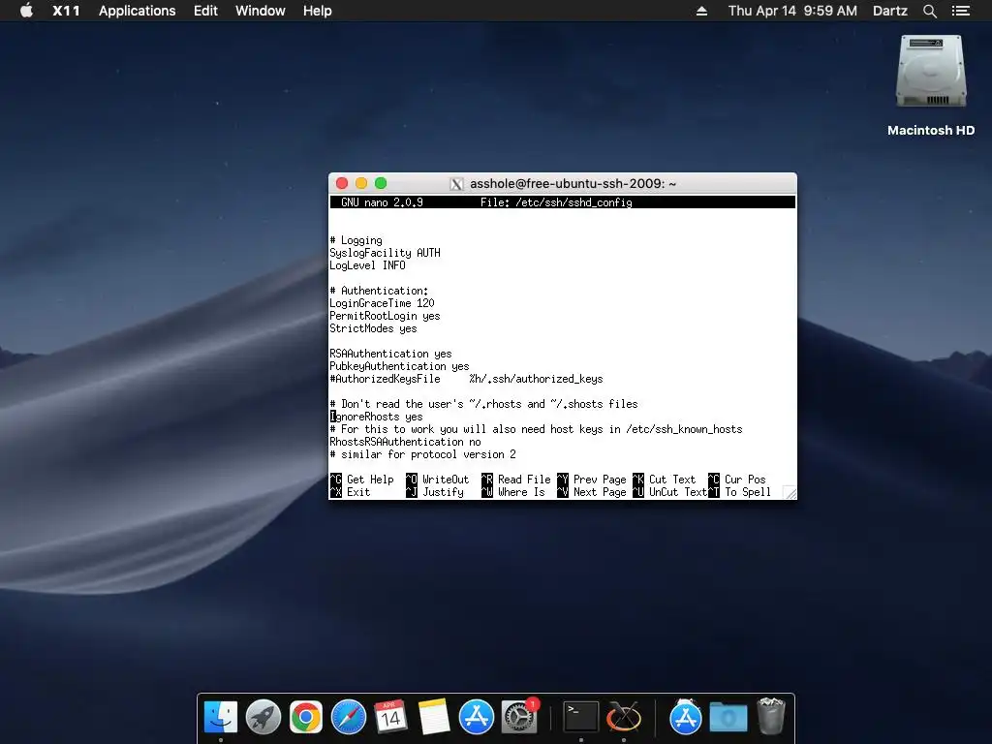Click '# similar for protocol version 2'
This screenshot has height=744, width=992.
pos(422,455)
